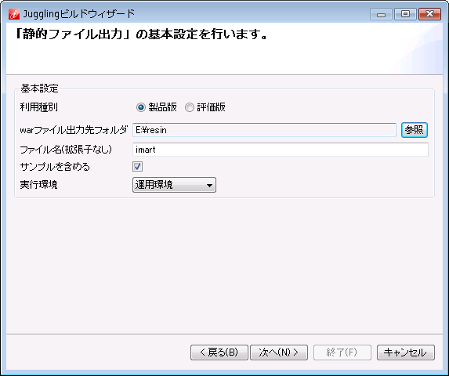Screen dimensions: 449x376
Task: Maximize the Jugglingビルドウィザード window
Action: click(405, 14)
